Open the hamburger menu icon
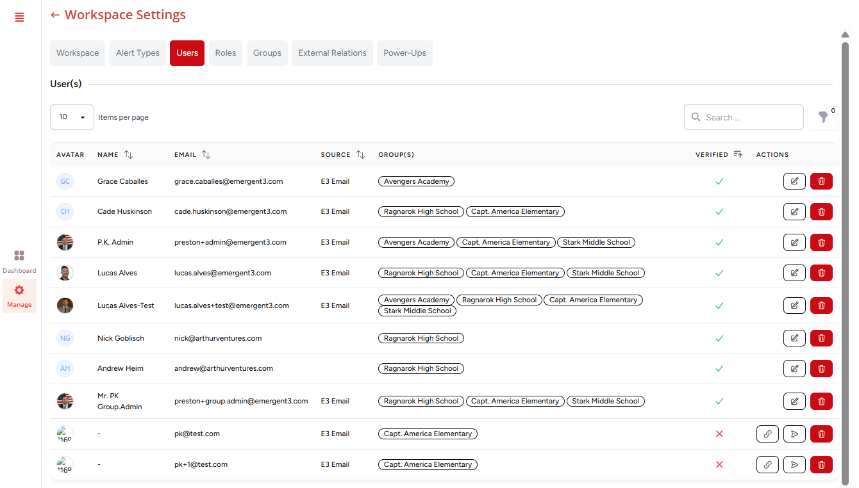Screen dimensions: 859x488 point(19,17)
